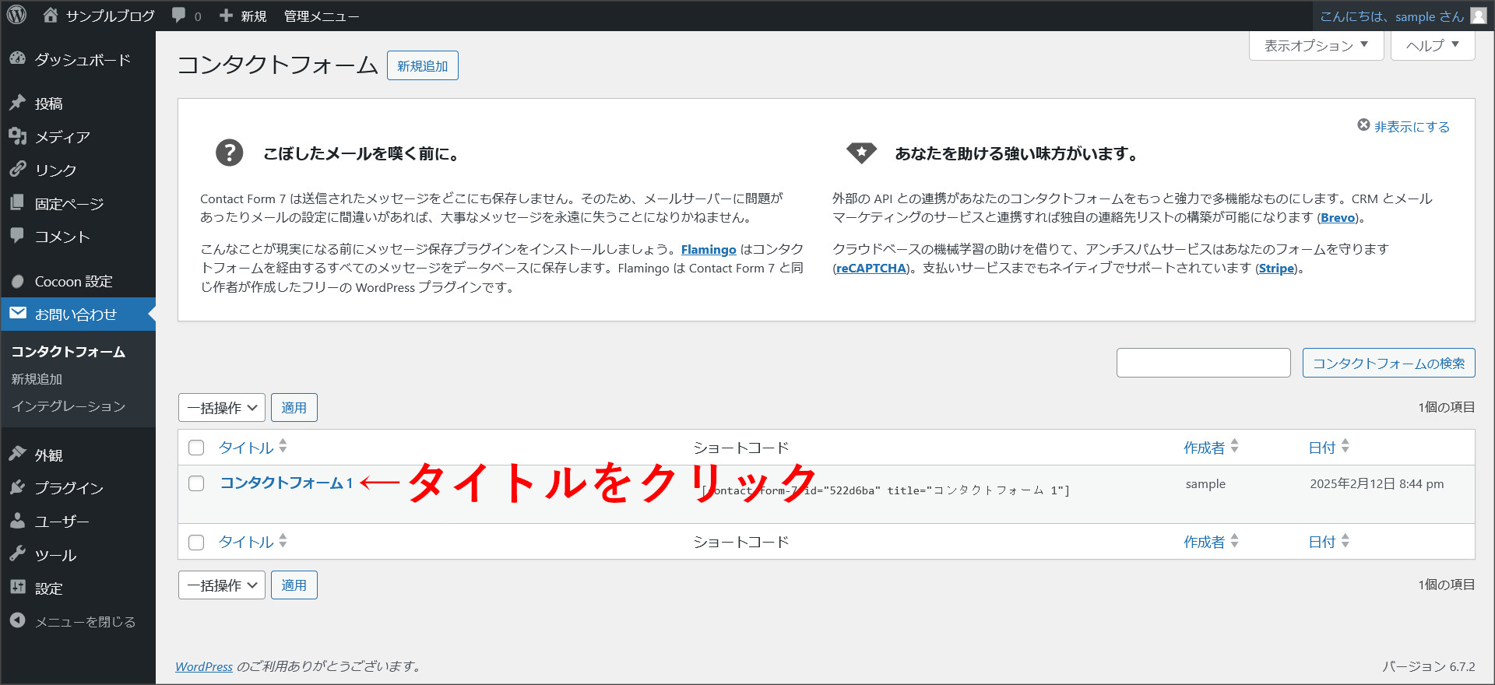Open the ダッシュボード dashboard icon
Image resolution: width=1495 pixels, height=685 pixels.
click(x=18, y=59)
